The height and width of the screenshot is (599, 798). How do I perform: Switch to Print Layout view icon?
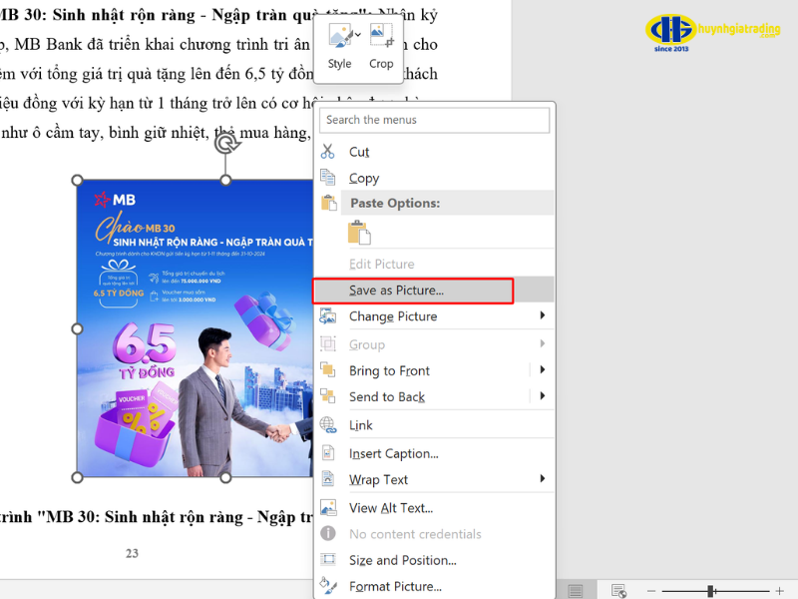click(576, 591)
